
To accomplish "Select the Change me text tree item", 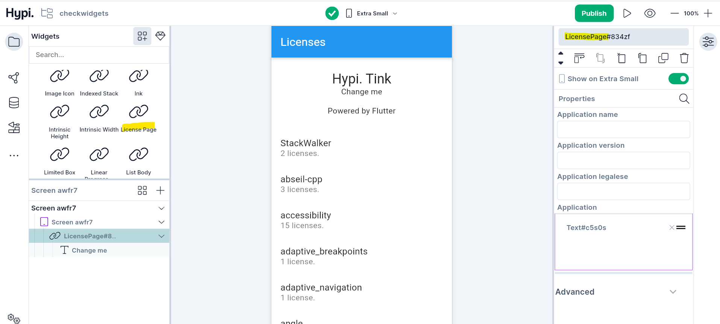I will tap(89, 250).
